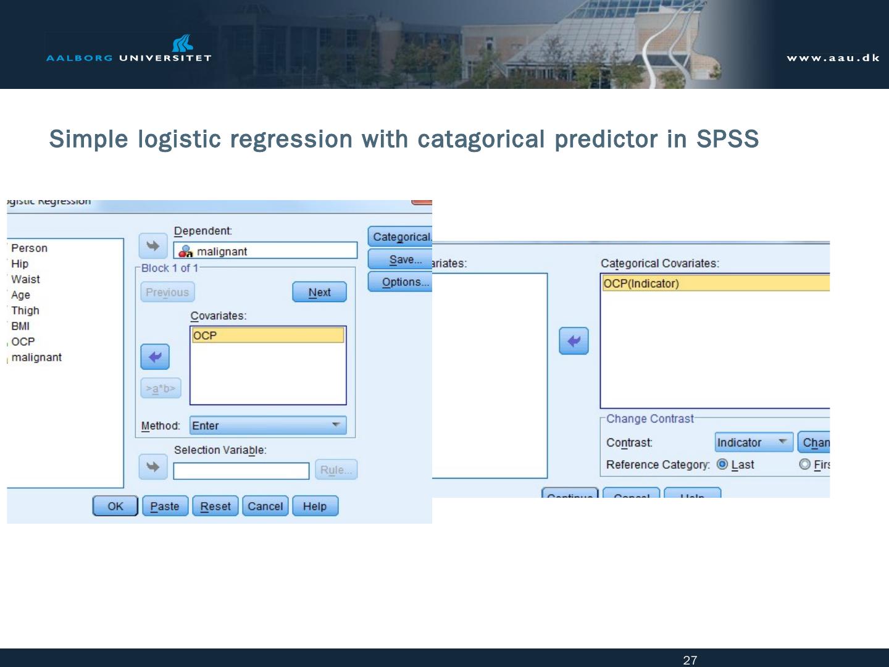This screenshot has width=889, height=667.
Task: Open the Method dropdown showing Enter
Action: (268, 426)
